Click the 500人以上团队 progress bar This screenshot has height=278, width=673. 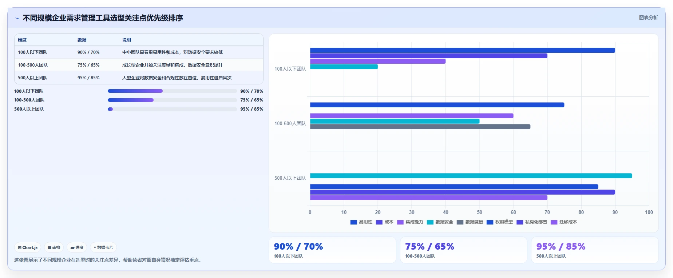coord(172,109)
